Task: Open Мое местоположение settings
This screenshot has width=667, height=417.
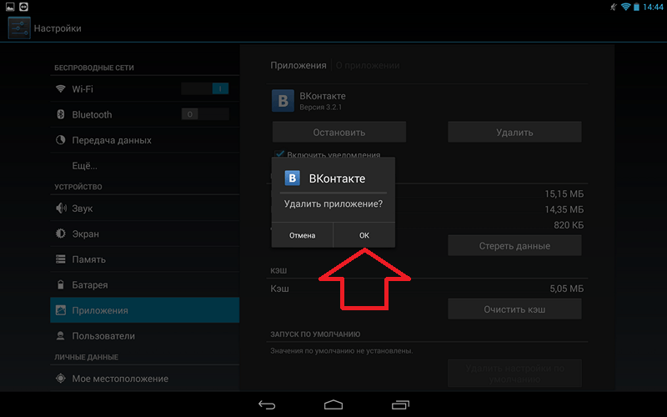Action: click(x=144, y=379)
